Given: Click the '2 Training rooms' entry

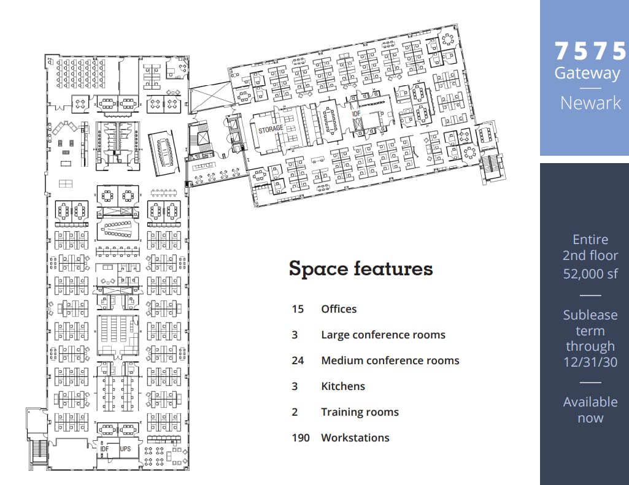Looking at the screenshot, I should click(344, 412).
